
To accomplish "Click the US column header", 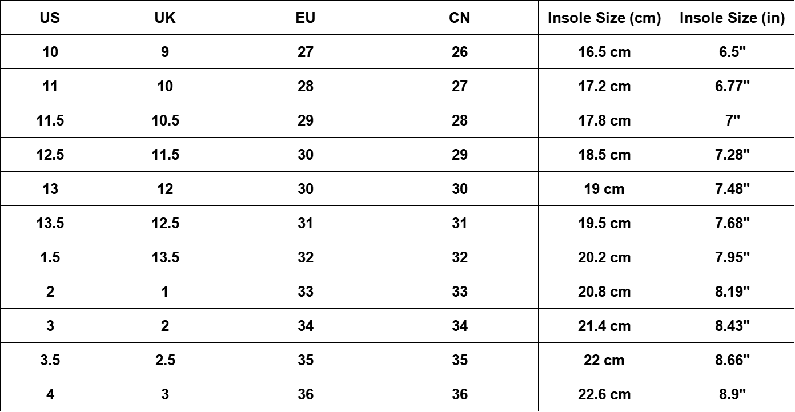I will point(50,18).
